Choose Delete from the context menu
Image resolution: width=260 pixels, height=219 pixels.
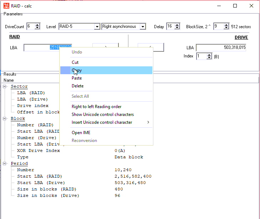pyautogui.click(x=78, y=86)
